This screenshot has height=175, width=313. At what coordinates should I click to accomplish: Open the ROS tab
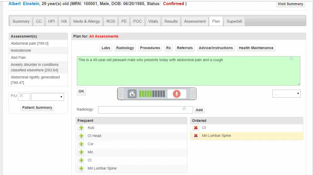(110, 21)
